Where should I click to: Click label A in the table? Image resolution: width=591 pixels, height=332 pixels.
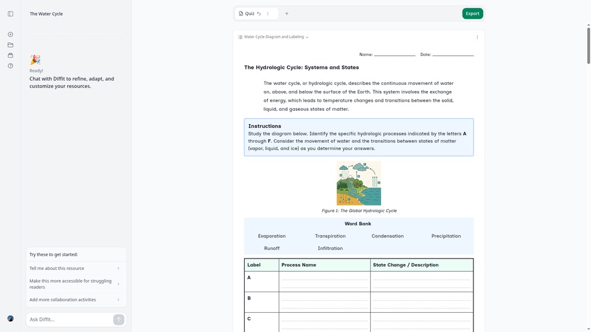click(x=248, y=278)
